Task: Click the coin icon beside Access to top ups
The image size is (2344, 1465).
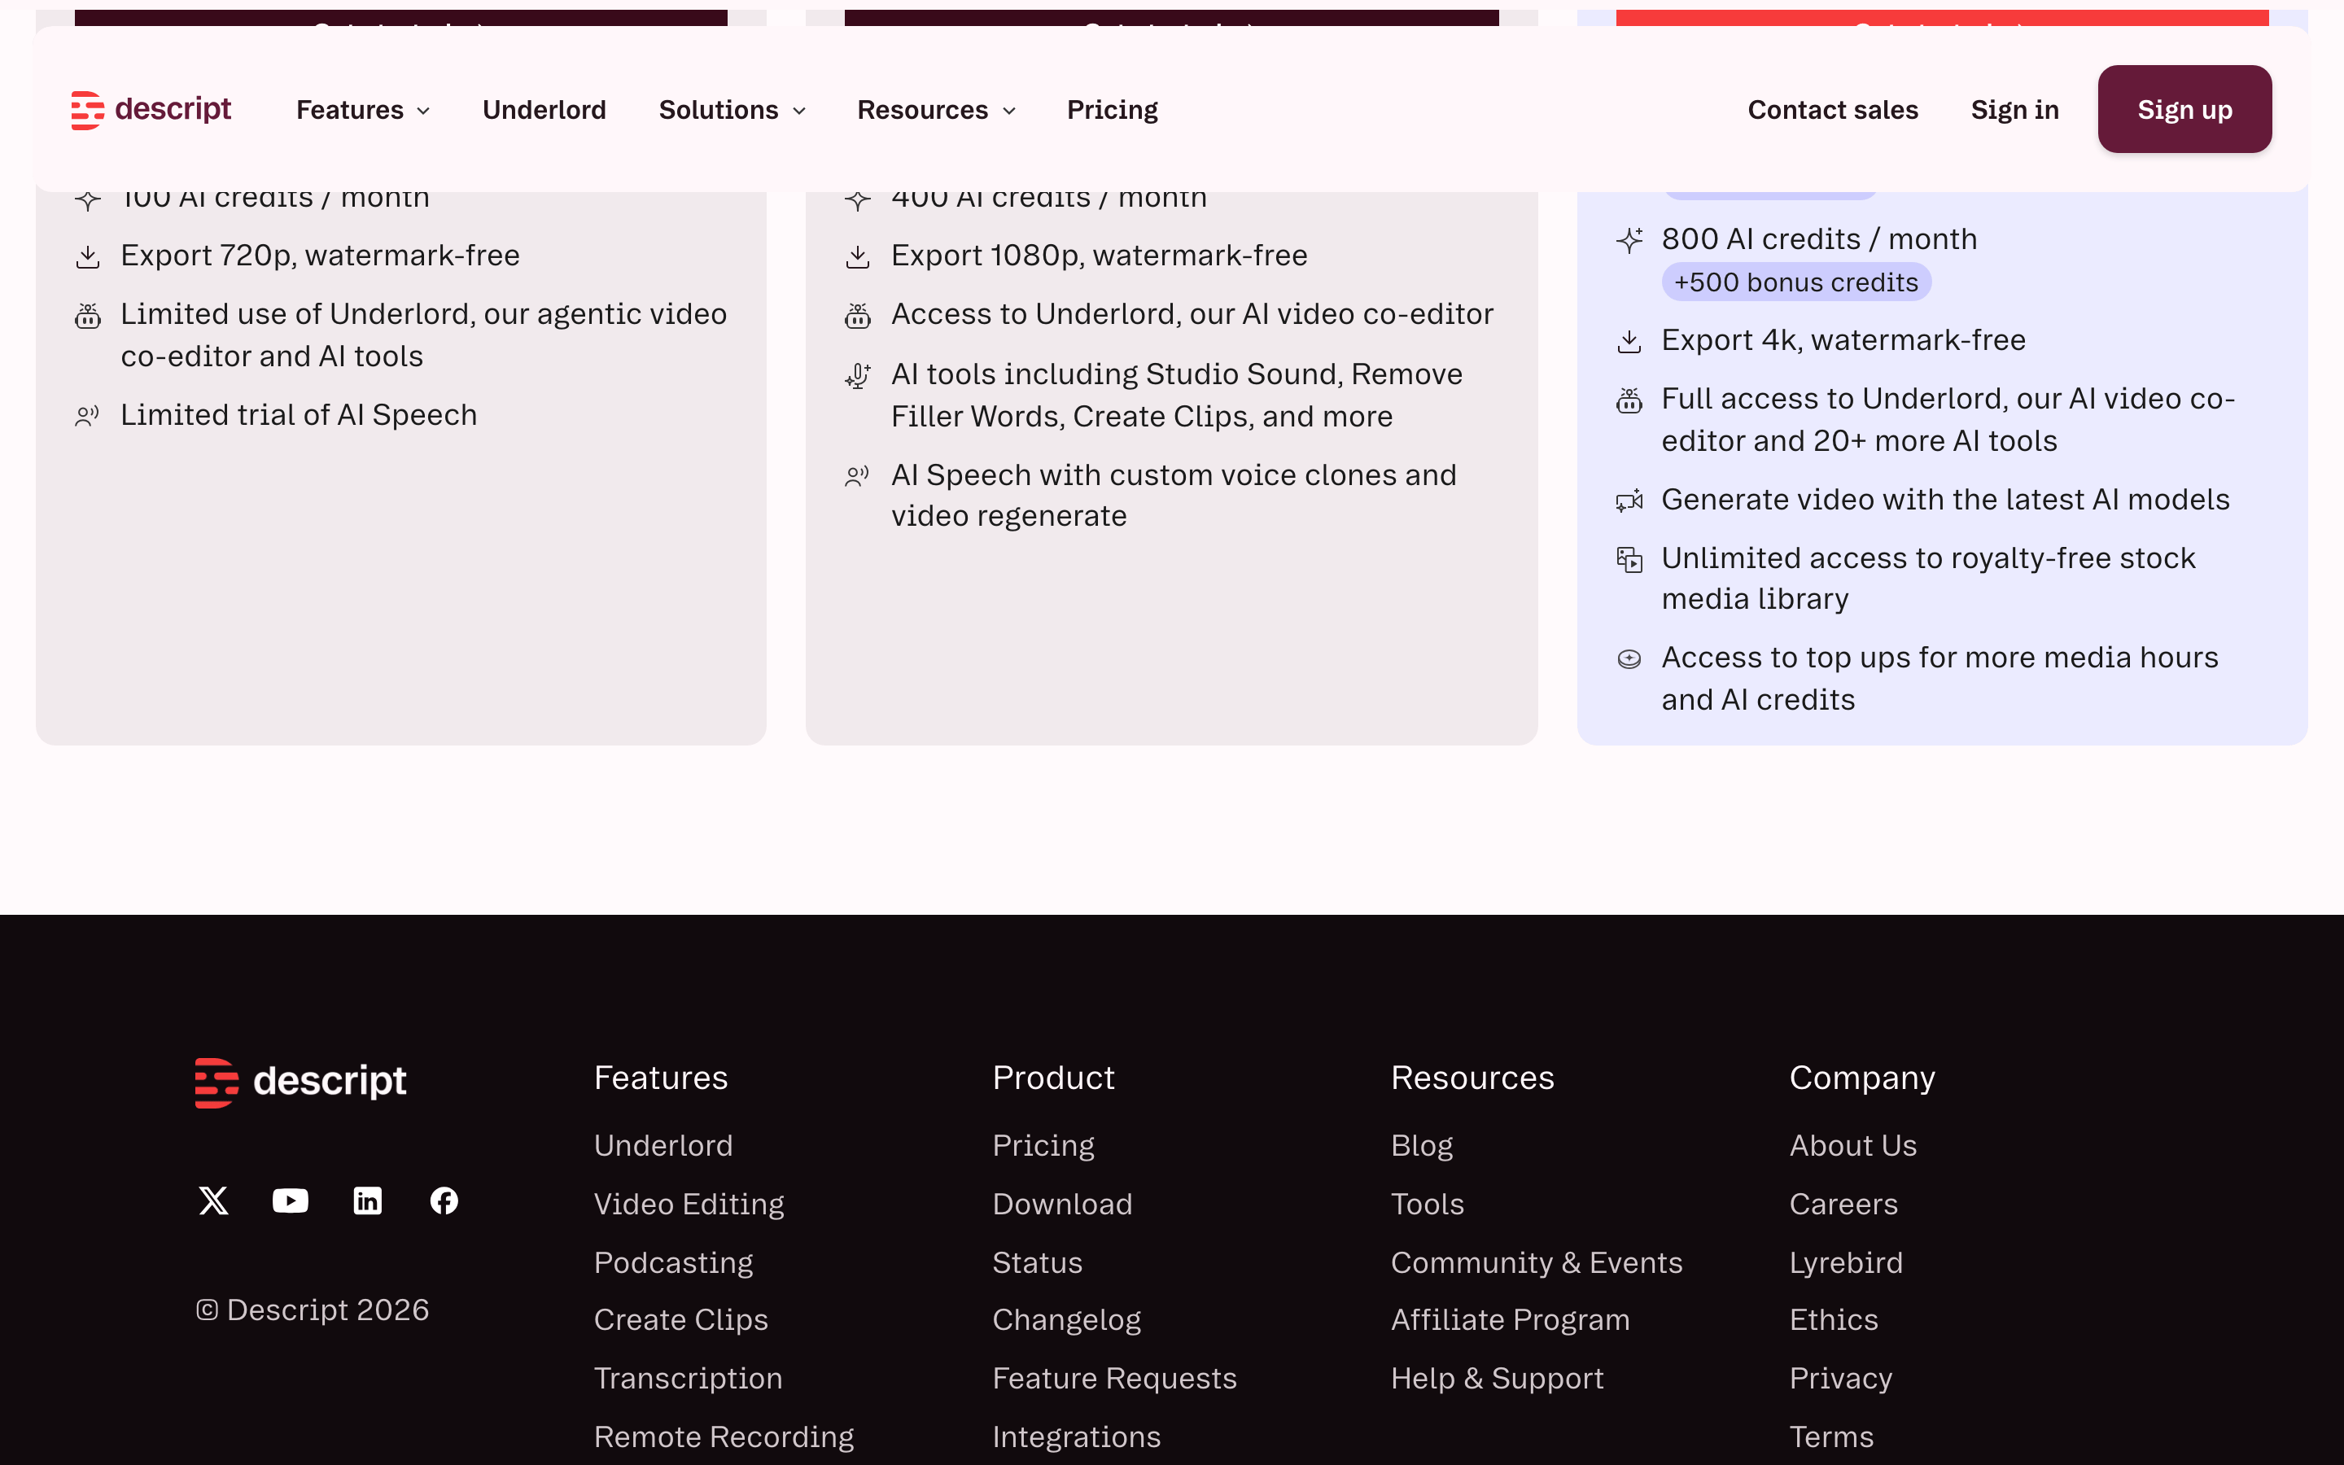Action: 1629,659
